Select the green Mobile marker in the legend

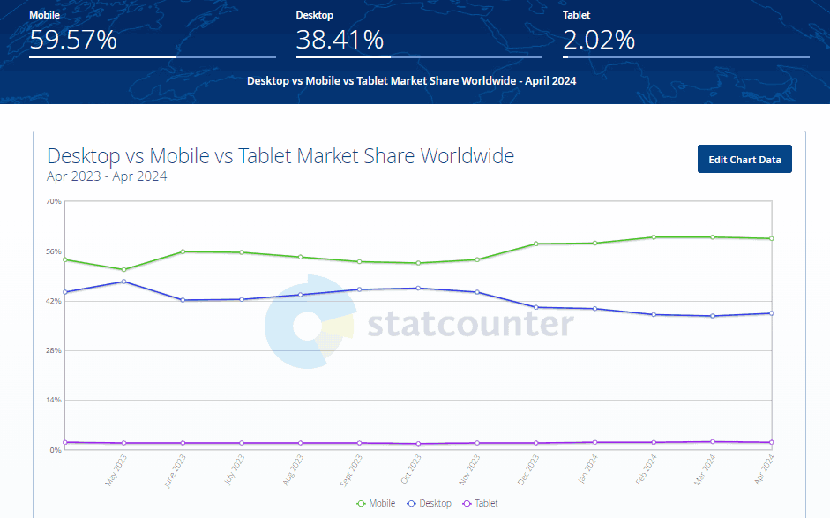[x=362, y=503]
